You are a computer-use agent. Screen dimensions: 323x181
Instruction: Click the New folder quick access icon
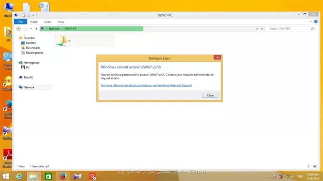29,15
